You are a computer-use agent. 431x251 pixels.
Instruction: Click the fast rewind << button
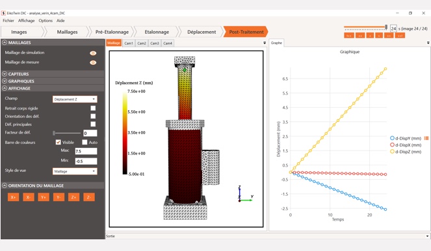point(360,36)
